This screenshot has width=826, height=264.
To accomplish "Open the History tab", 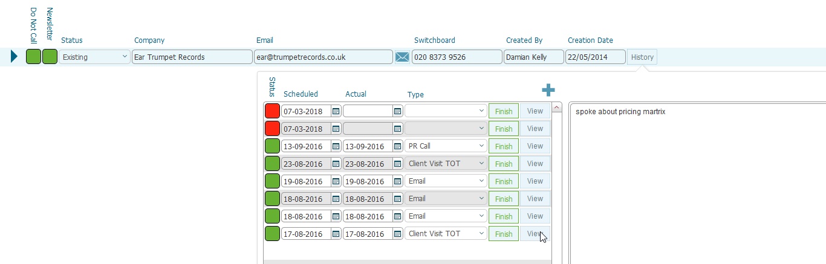I will pos(642,57).
